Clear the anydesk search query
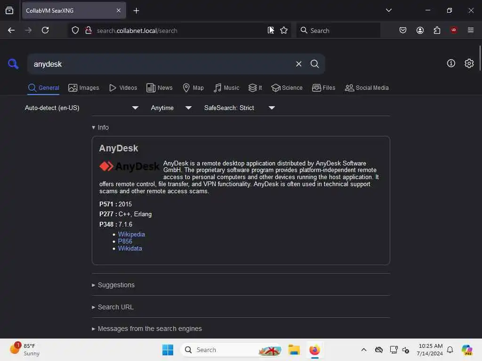This screenshot has width=482, height=361. [x=298, y=64]
